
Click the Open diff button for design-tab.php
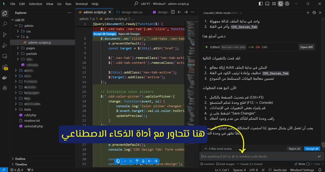pyautogui.click(x=306, y=47)
